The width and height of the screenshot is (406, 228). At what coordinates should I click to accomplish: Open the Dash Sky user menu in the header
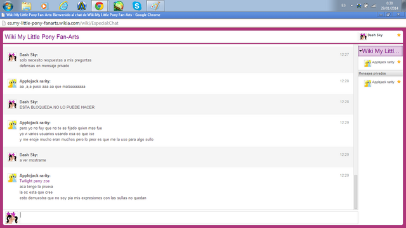click(x=375, y=35)
